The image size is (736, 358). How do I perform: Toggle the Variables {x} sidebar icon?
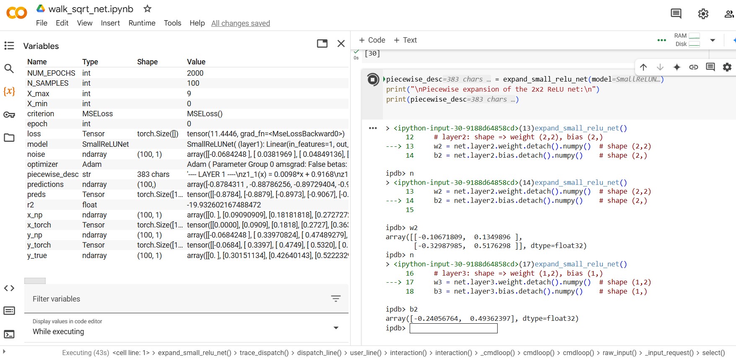[9, 91]
